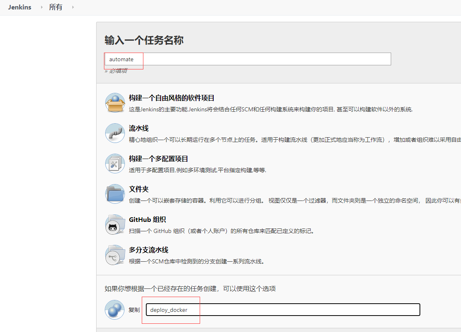Click the 如果你想根据一个已经存在的任务创建 hint text
461x332 pixels.
click(190, 289)
